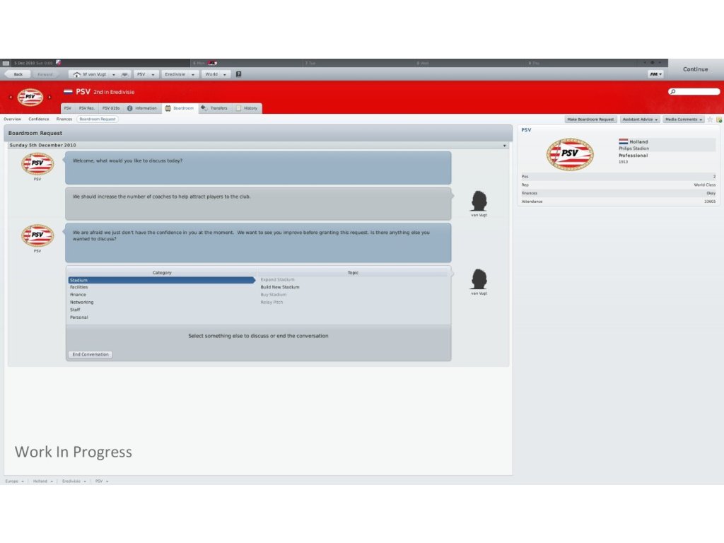This screenshot has height=543, width=724.
Task: Switch to the PSV U19s tab
Action: (x=111, y=108)
